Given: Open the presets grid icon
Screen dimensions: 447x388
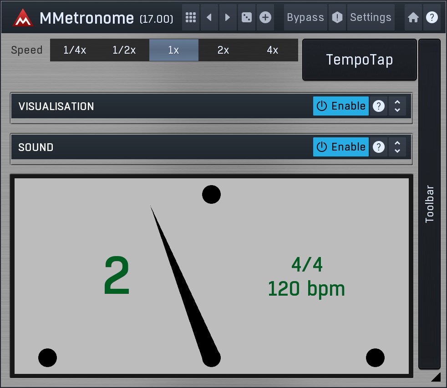Looking at the screenshot, I should pyautogui.click(x=191, y=18).
